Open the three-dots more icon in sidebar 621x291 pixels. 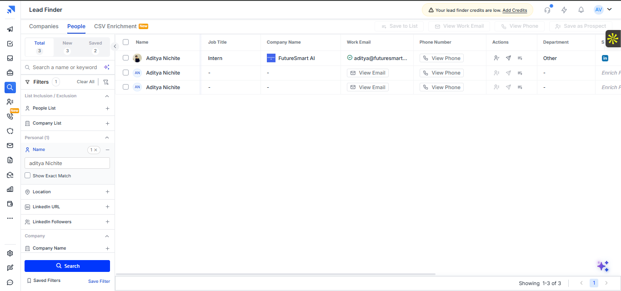[x=10, y=218]
